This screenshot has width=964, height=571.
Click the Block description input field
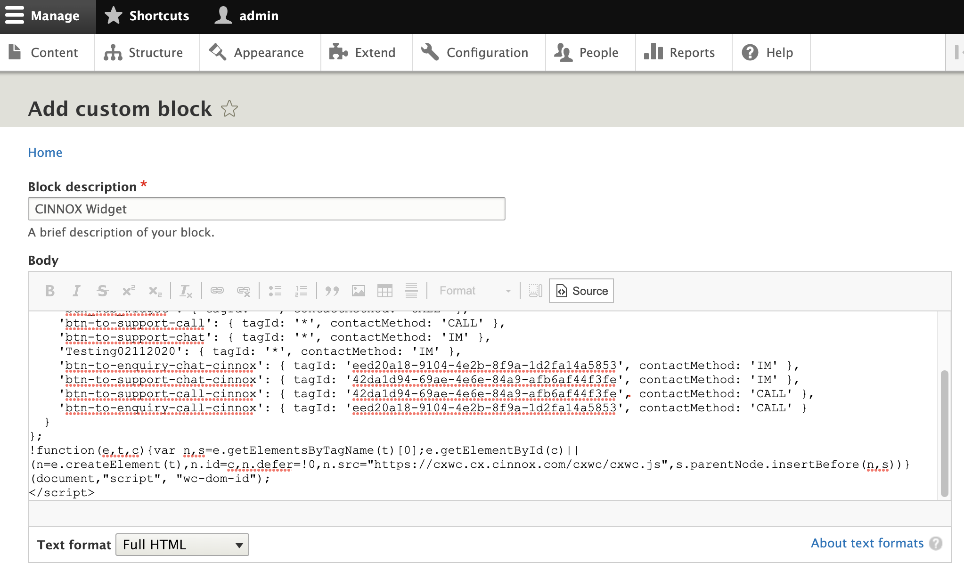click(266, 209)
